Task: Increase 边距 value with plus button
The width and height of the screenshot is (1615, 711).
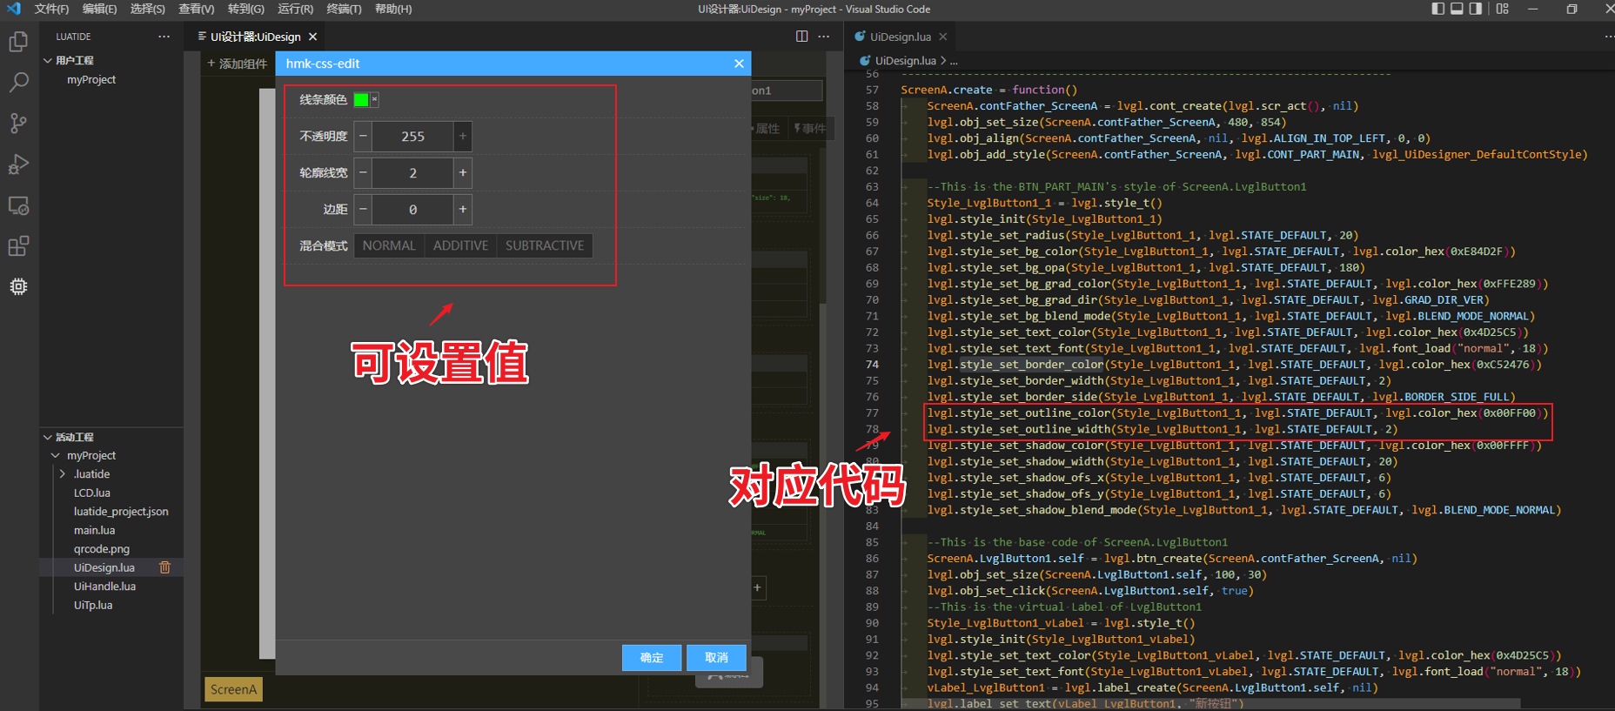Action: (x=463, y=210)
